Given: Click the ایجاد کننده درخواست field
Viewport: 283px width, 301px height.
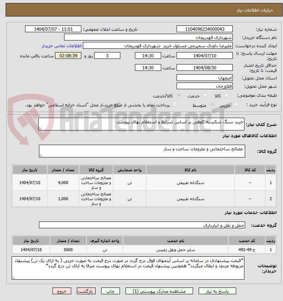Looking at the screenshot, I should pos(158,46).
